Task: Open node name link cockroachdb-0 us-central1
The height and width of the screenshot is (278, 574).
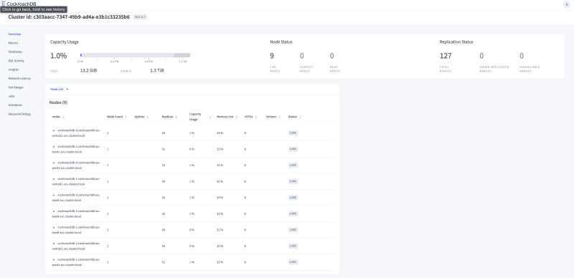Action: pyautogui.click(x=76, y=133)
